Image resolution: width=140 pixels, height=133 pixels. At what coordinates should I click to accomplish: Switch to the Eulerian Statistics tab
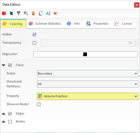45,24
